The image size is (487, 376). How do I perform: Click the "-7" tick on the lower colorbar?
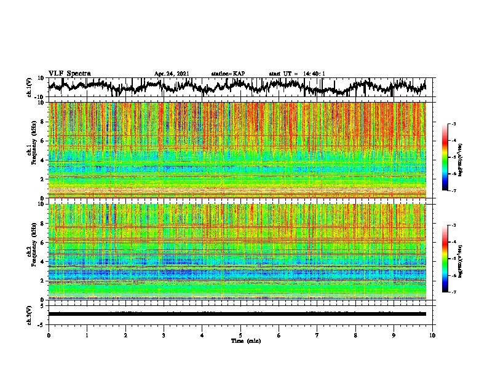pyautogui.click(x=453, y=292)
